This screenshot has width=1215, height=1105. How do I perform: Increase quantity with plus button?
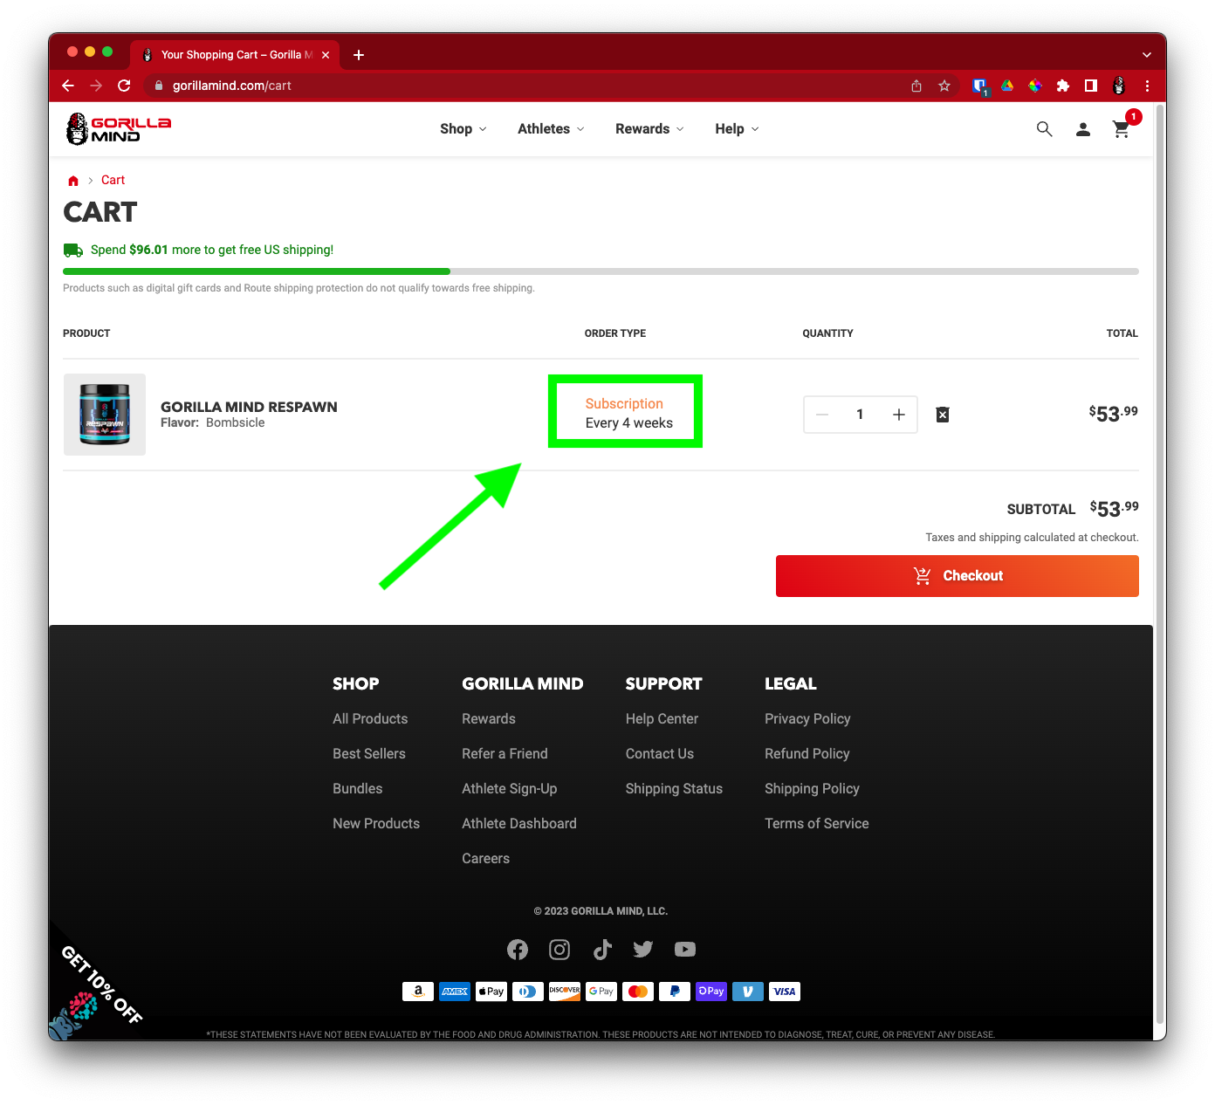pyautogui.click(x=898, y=415)
